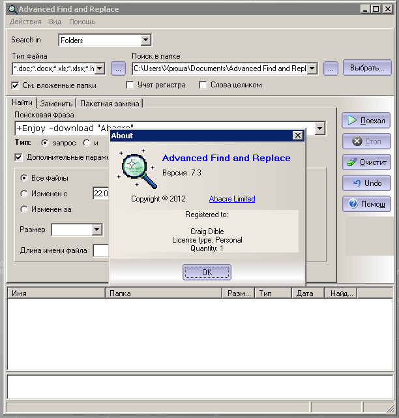Click the Помощ button with question icon

pos(366,204)
